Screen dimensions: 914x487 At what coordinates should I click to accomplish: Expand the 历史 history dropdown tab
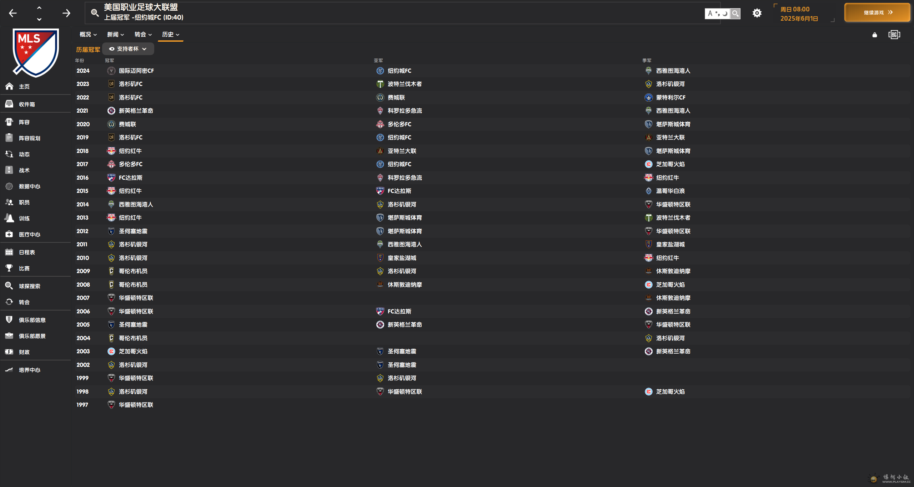[x=170, y=35]
